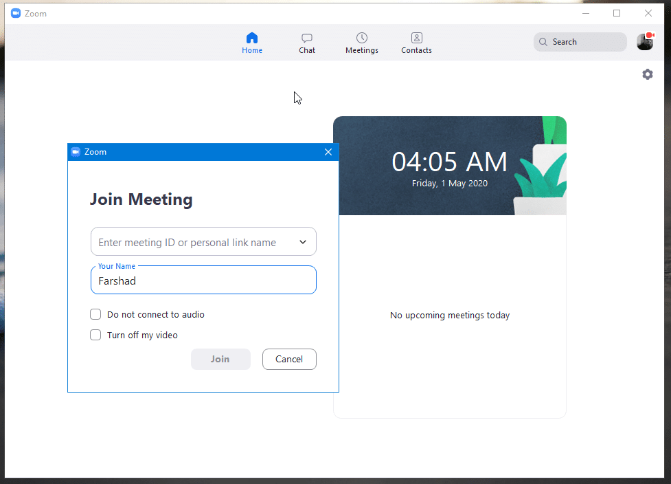Focus the Your Name text field
The image size is (671, 484).
coord(203,280)
